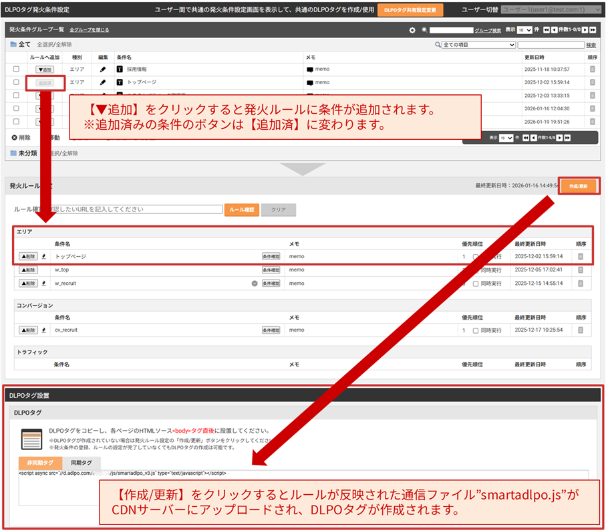Viewport: 606px width, 531px height.
Task: Click the orange 作成/更新 button
Action: (578, 186)
